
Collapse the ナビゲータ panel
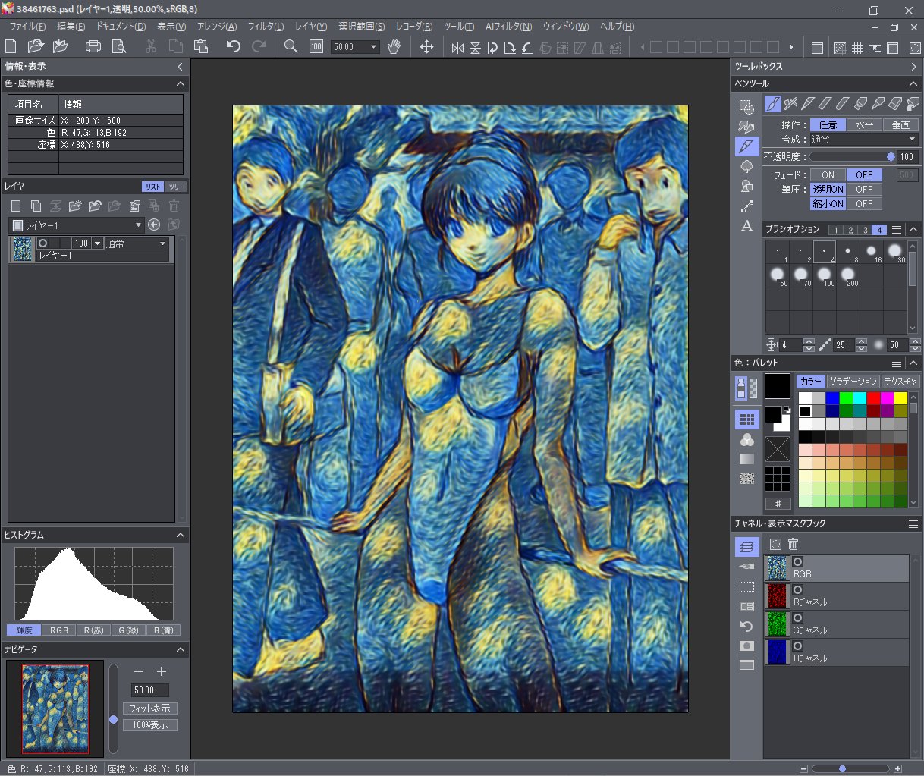(181, 649)
